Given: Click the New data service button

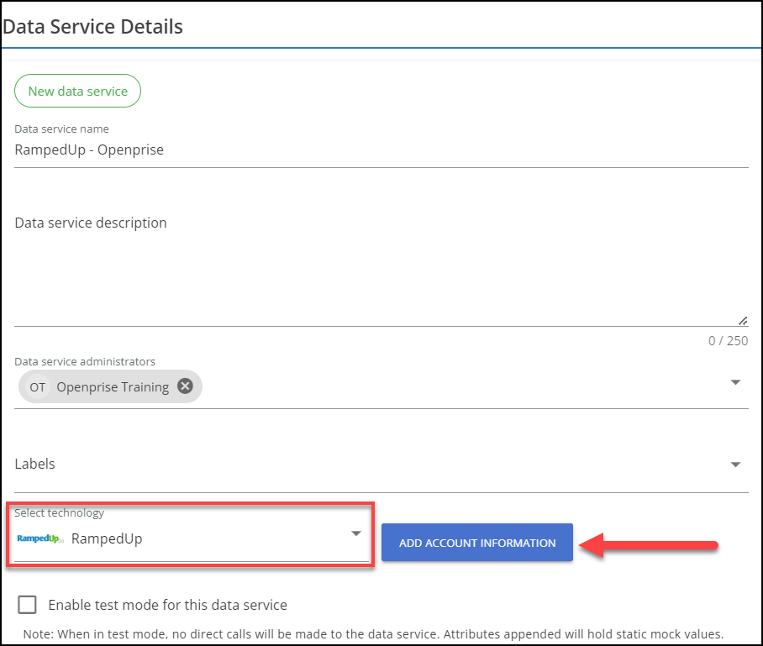Looking at the screenshot, I should tap(77, 91).
